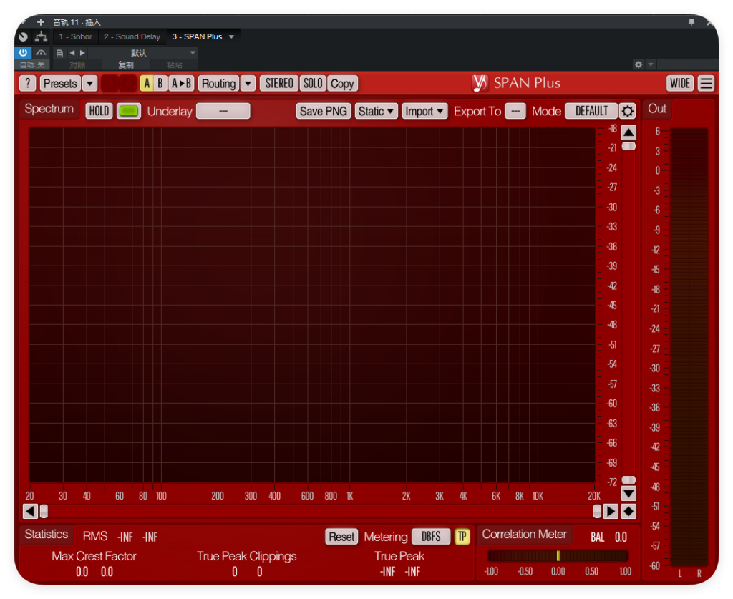This screenshot has height=599, width=733.
Task: Toggle the WIDE view button
Action: click(x=680, y=84)
